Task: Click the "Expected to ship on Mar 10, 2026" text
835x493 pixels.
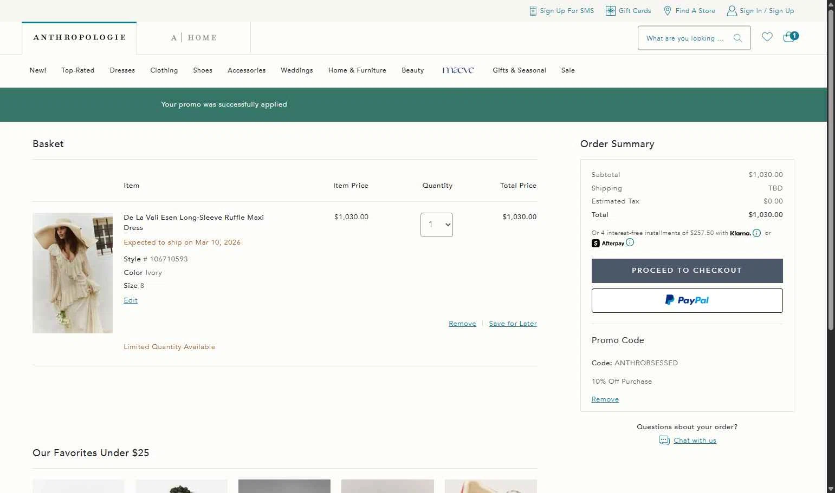Action: (182, 242)
